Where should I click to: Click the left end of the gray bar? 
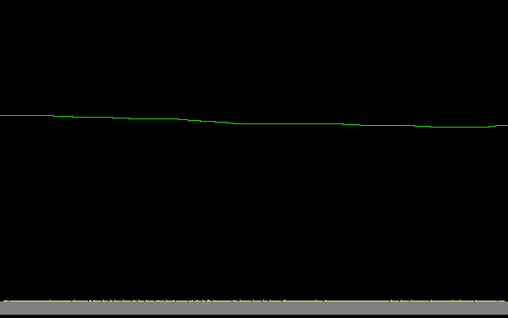[x=3, y=308]
